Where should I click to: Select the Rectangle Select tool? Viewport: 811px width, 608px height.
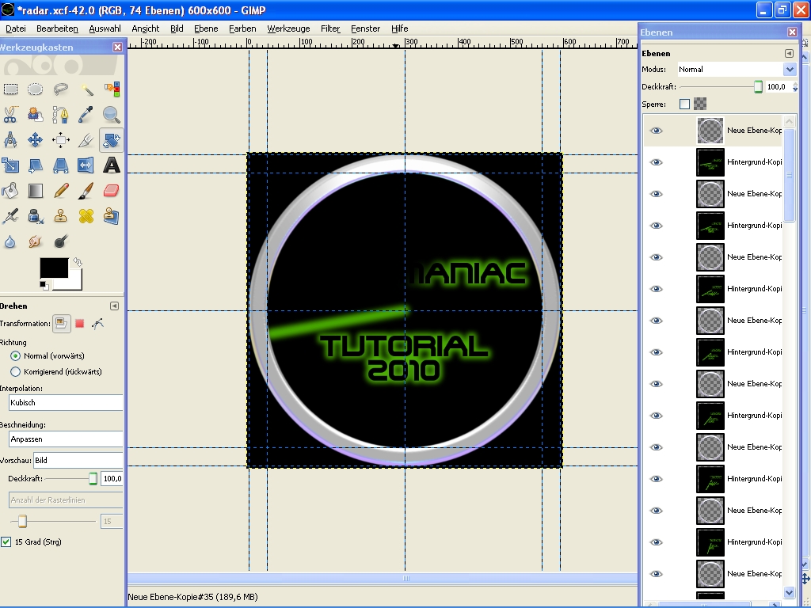click(x=10, y=89)
